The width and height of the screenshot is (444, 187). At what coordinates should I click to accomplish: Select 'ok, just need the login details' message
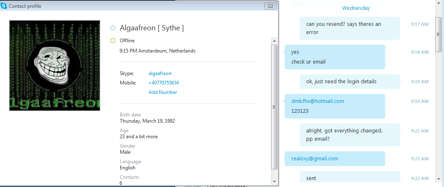350,82
